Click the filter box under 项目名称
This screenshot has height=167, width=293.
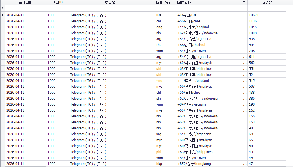click(x=112, y=8)
